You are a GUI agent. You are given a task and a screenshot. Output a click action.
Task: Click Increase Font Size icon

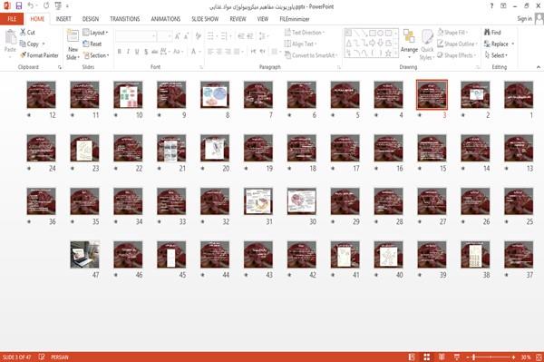(x=178, y=36)
